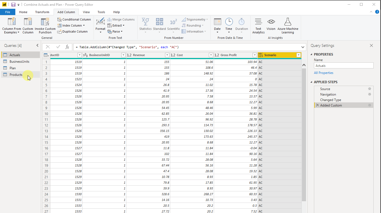The image size is (381, 213).
Task: Expand the formula bar
Action: (x=303, y=47)
